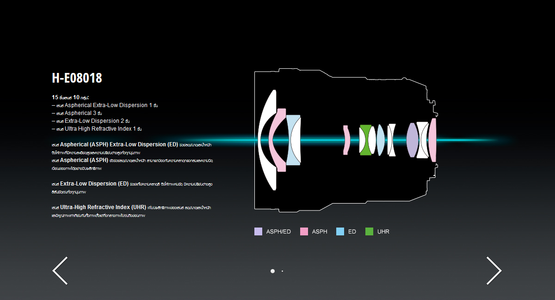The height and width of the screenshot is (300, 555).
Task: Click the green UHR lens element in diagram
Action: pyautogui.click(x=365, y=139)
